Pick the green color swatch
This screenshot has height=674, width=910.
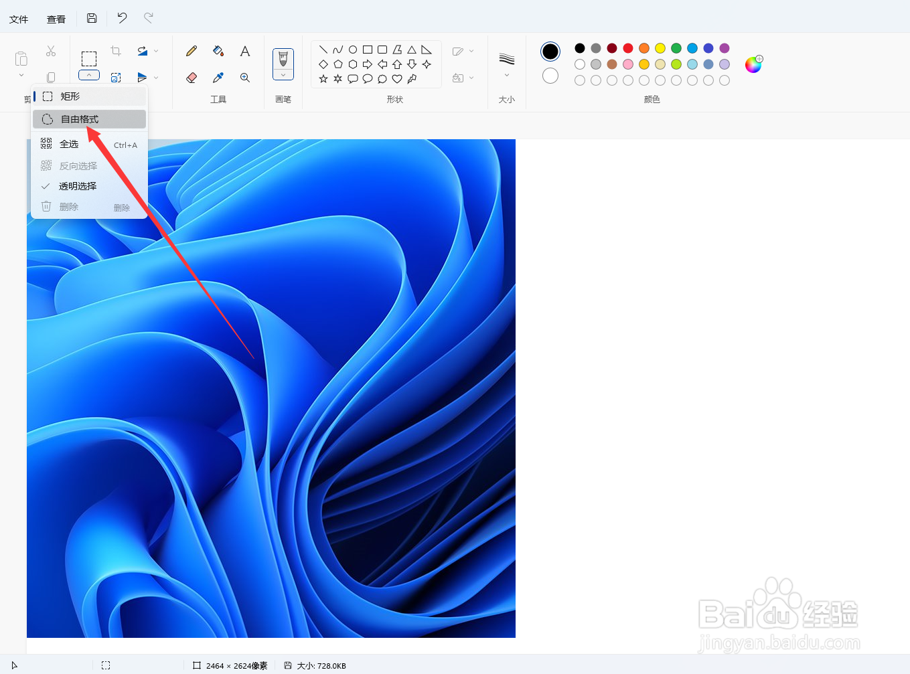676,48
